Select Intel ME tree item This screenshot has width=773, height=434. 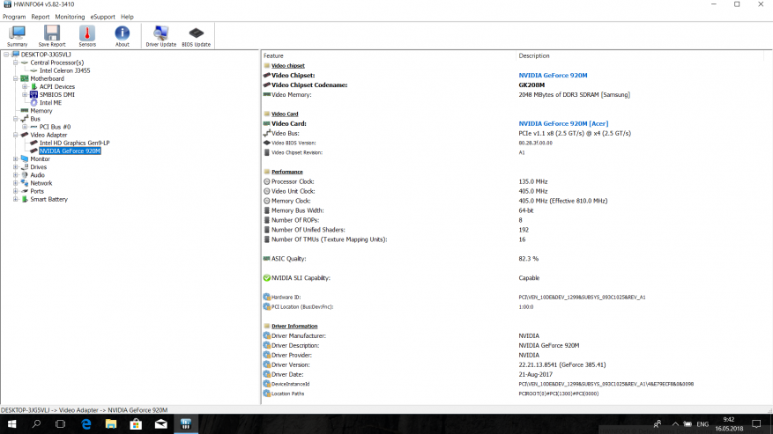coord(50,103)
